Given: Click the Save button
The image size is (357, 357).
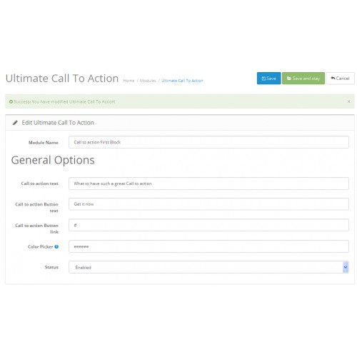Looking at the screenshot, I should coord(268,79).
